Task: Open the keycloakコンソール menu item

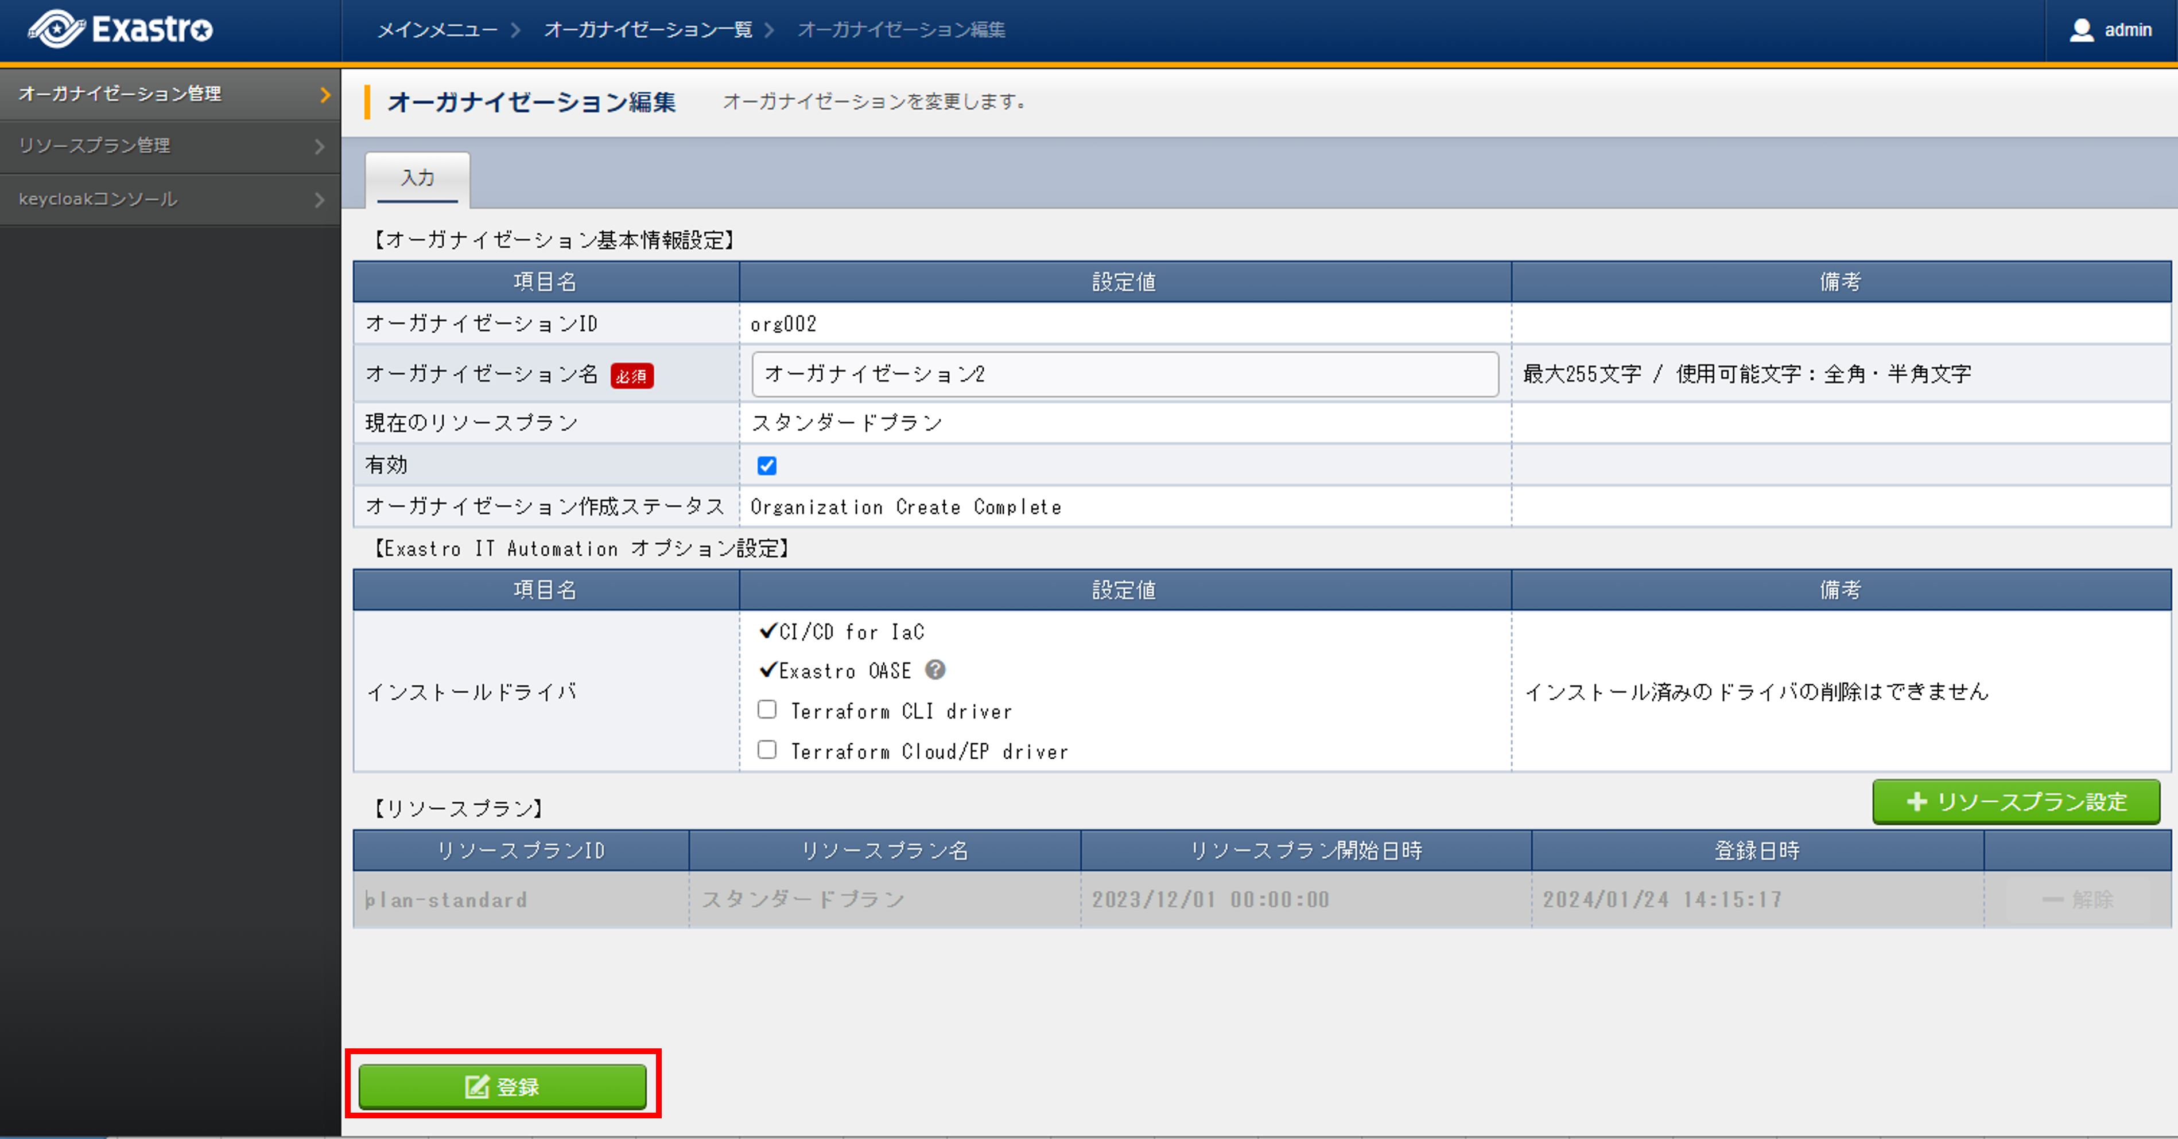Action: 98,200
